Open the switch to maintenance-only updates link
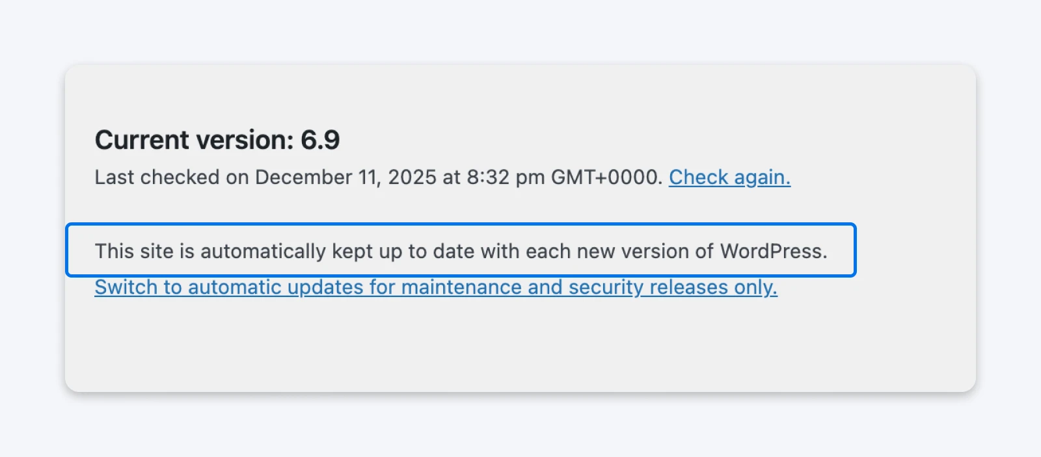 click(435, 287)
